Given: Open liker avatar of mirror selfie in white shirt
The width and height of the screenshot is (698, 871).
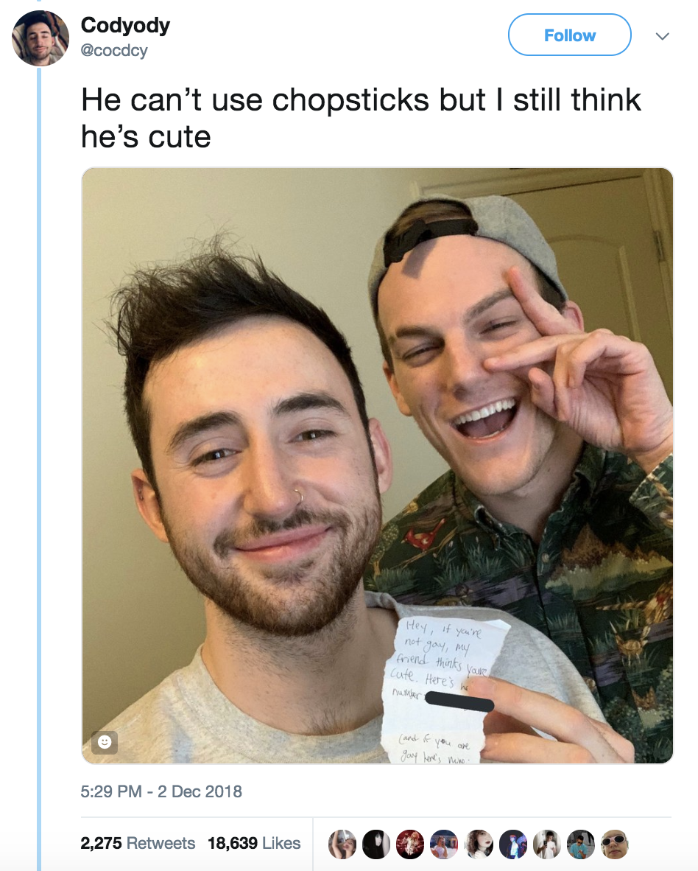Looking at the screenshot, I should (x=547, y=844).
